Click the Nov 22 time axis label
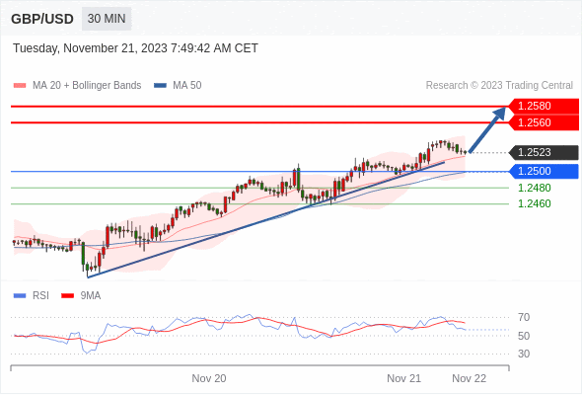This screenshot has width=582, height=395. click(470, 378)
